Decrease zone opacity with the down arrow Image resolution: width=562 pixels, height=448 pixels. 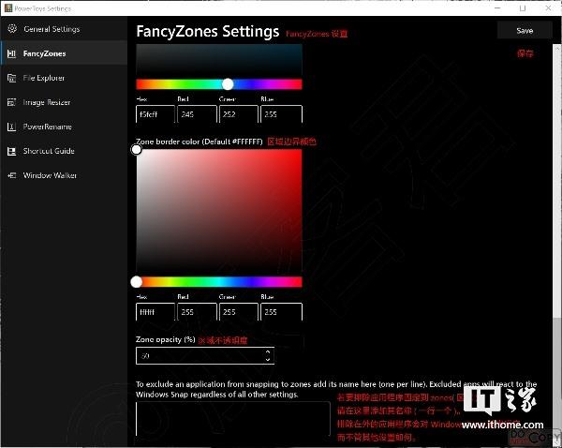[x=268, y=359]
